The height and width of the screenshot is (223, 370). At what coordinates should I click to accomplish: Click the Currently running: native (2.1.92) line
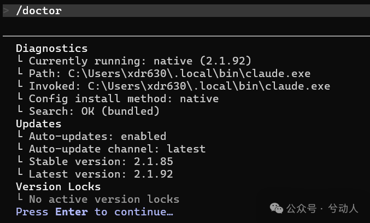point(140,61)
